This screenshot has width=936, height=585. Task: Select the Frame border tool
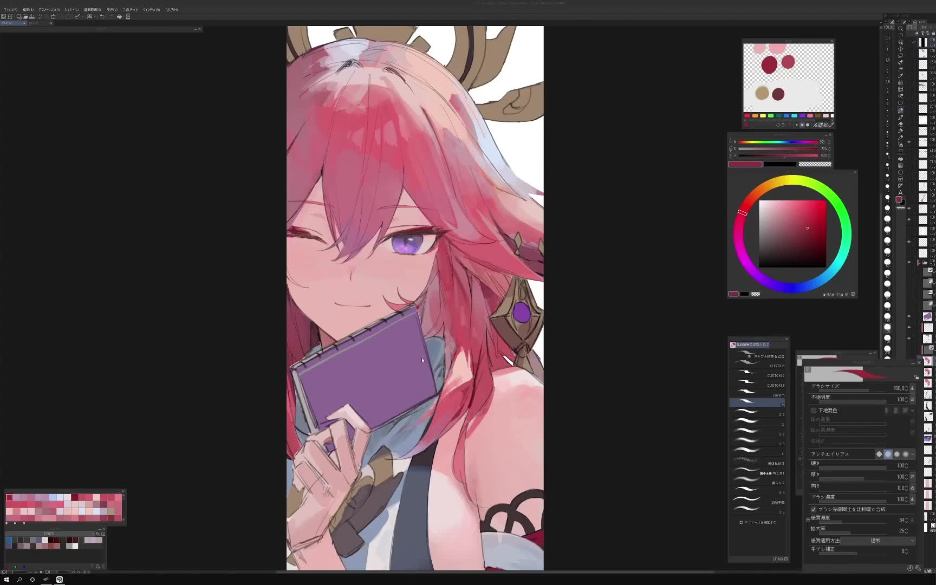click(x=900, y=179)
